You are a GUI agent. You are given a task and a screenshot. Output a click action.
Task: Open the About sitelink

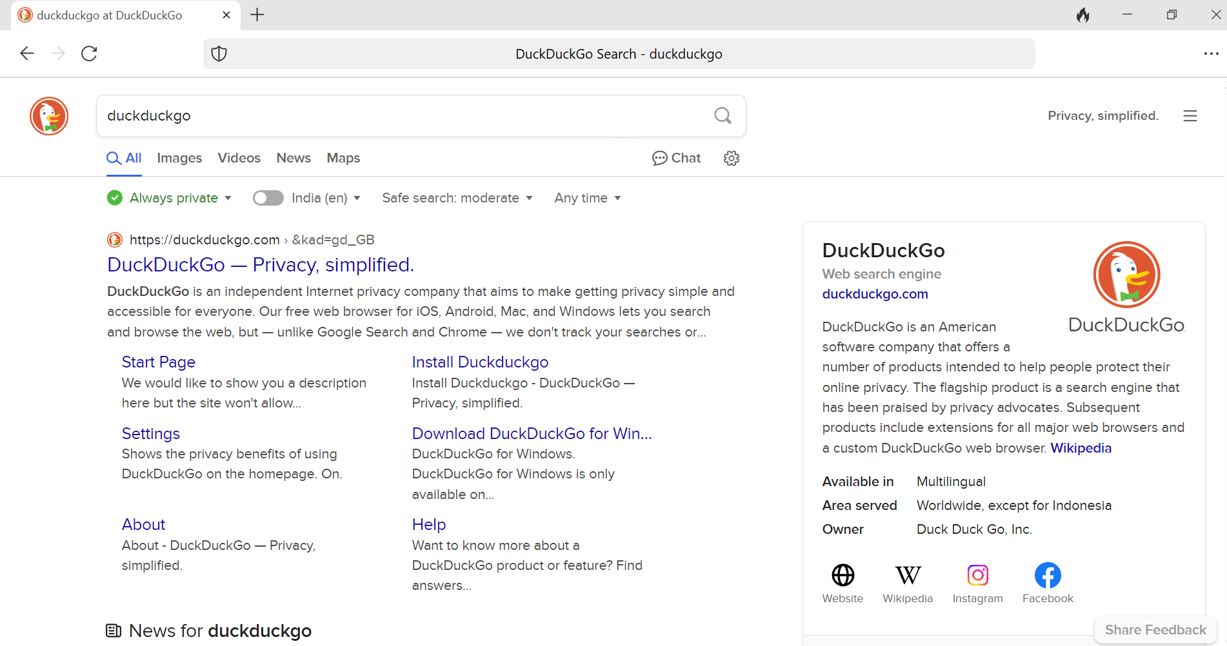(x=144, y=524)
